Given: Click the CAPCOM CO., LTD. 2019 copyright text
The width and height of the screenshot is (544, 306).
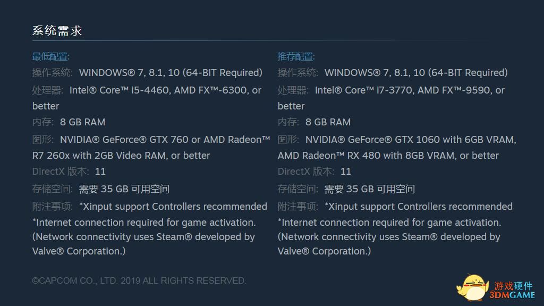Looking at the screenshot, I should tap(139, 280).
